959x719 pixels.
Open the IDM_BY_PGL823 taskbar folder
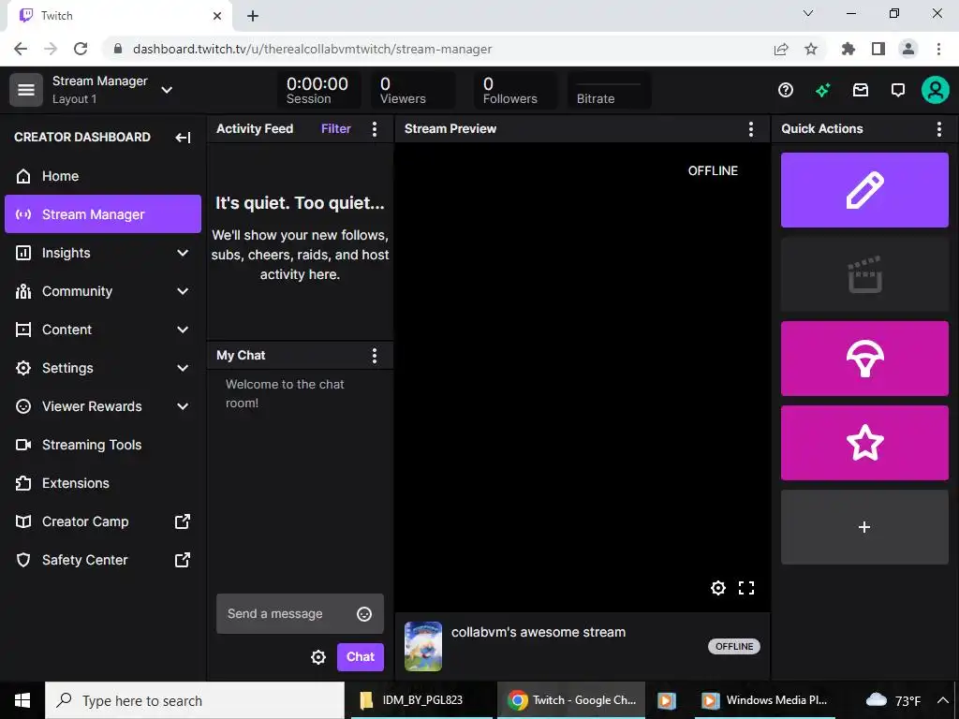(422, 700)
